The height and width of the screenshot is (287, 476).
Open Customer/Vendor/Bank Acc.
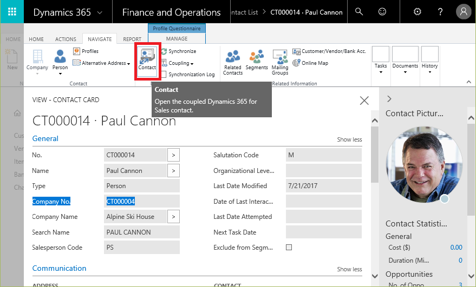[329, 51]
